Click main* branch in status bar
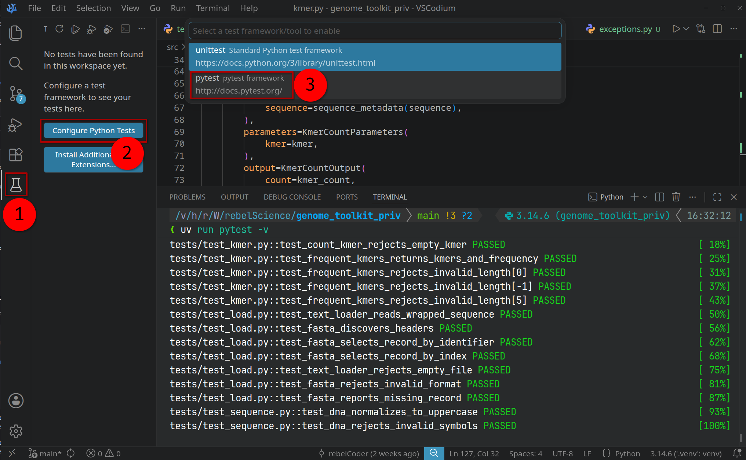Image resolution: width=746 pixels, height=460 pixels. tap(45, 453)
